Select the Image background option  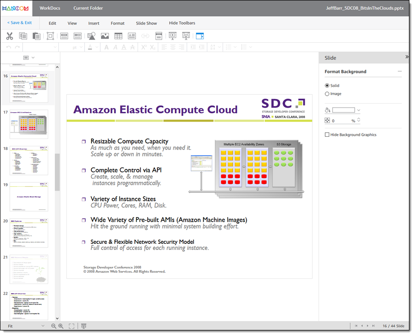327,94
